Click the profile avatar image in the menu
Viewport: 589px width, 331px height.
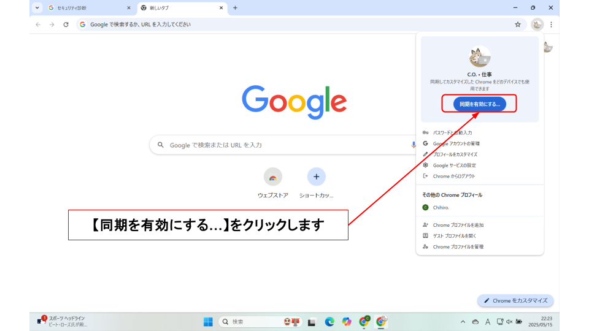[480, 56]
